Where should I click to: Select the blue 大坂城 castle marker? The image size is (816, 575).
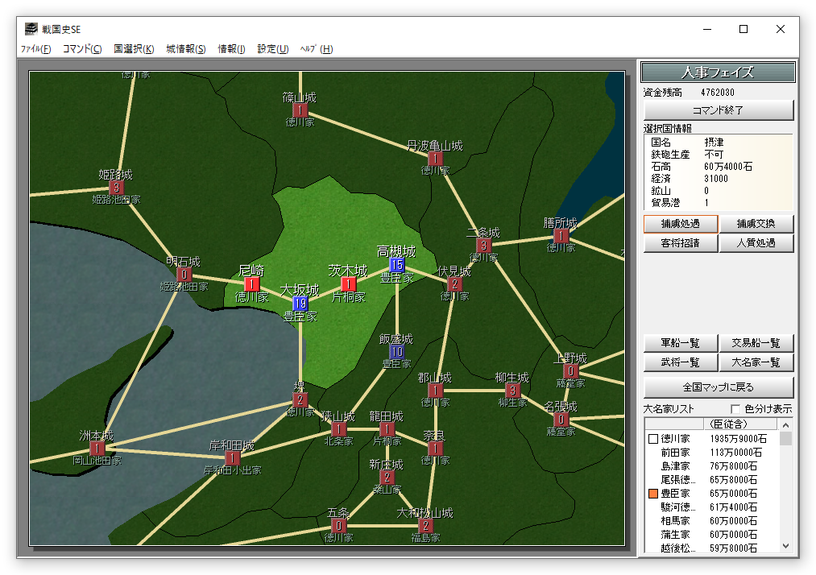pos(300,304)
